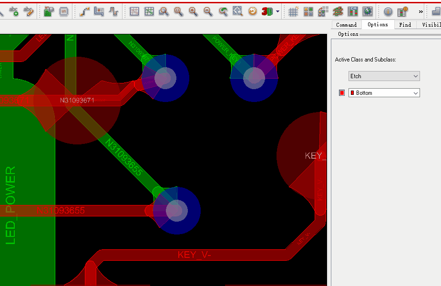Click the grid toggle icon
The width and height of the screenshot is (441, 286).
tap(292, 11)
